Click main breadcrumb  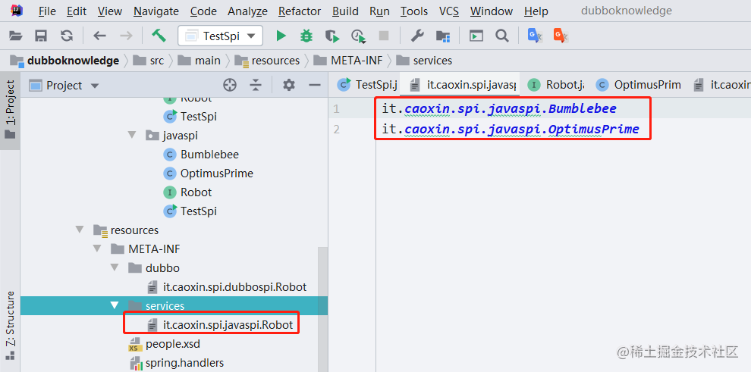[x=200, y=61]
